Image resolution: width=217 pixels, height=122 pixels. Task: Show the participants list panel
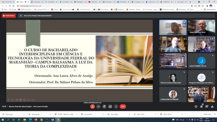(x=202, y=106)
